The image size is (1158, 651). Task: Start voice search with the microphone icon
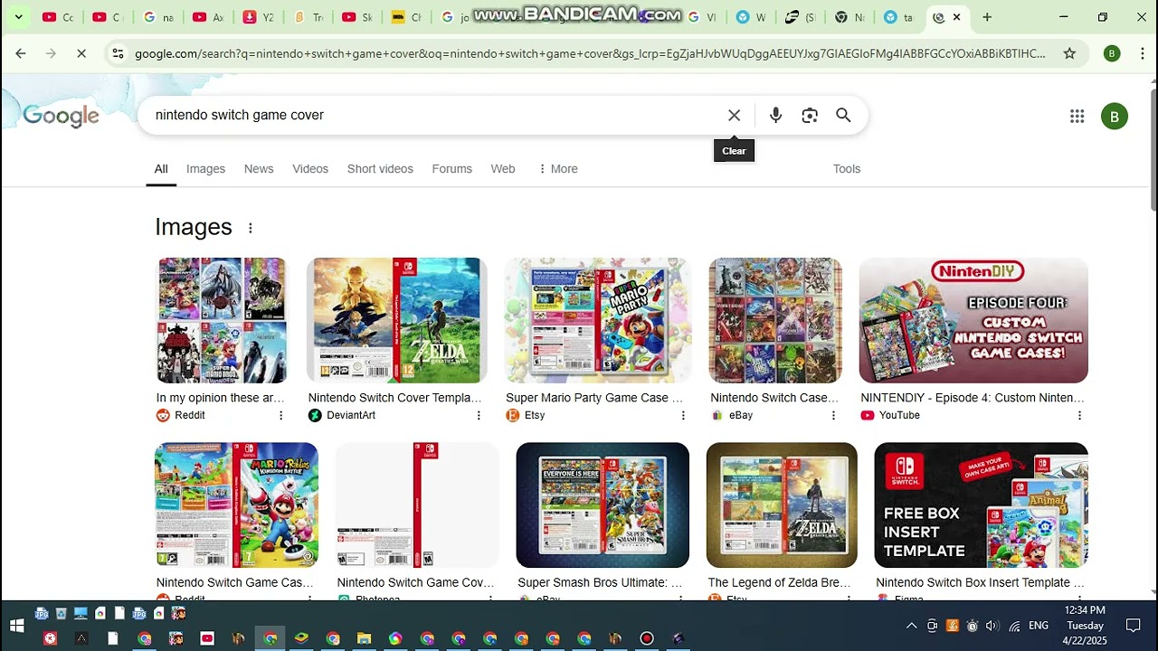[x=775, y=116]
